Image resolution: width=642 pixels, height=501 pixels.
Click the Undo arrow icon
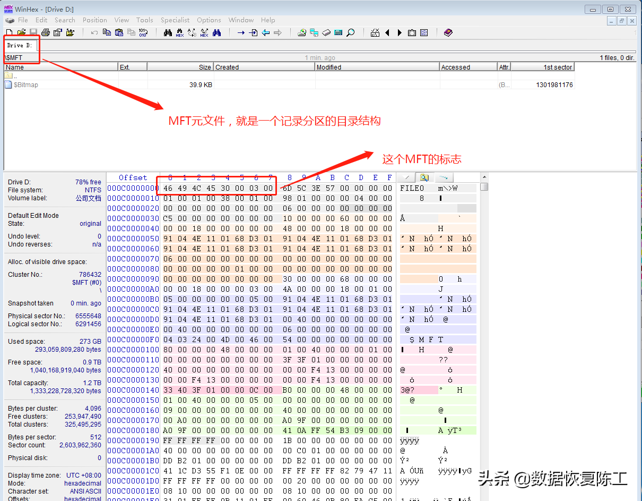click(94, 33)
